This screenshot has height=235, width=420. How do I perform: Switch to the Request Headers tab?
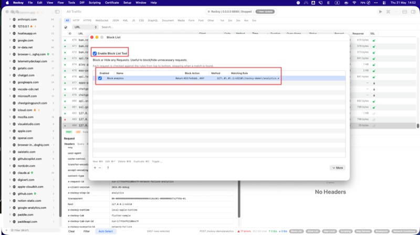[x=69, y=144]
